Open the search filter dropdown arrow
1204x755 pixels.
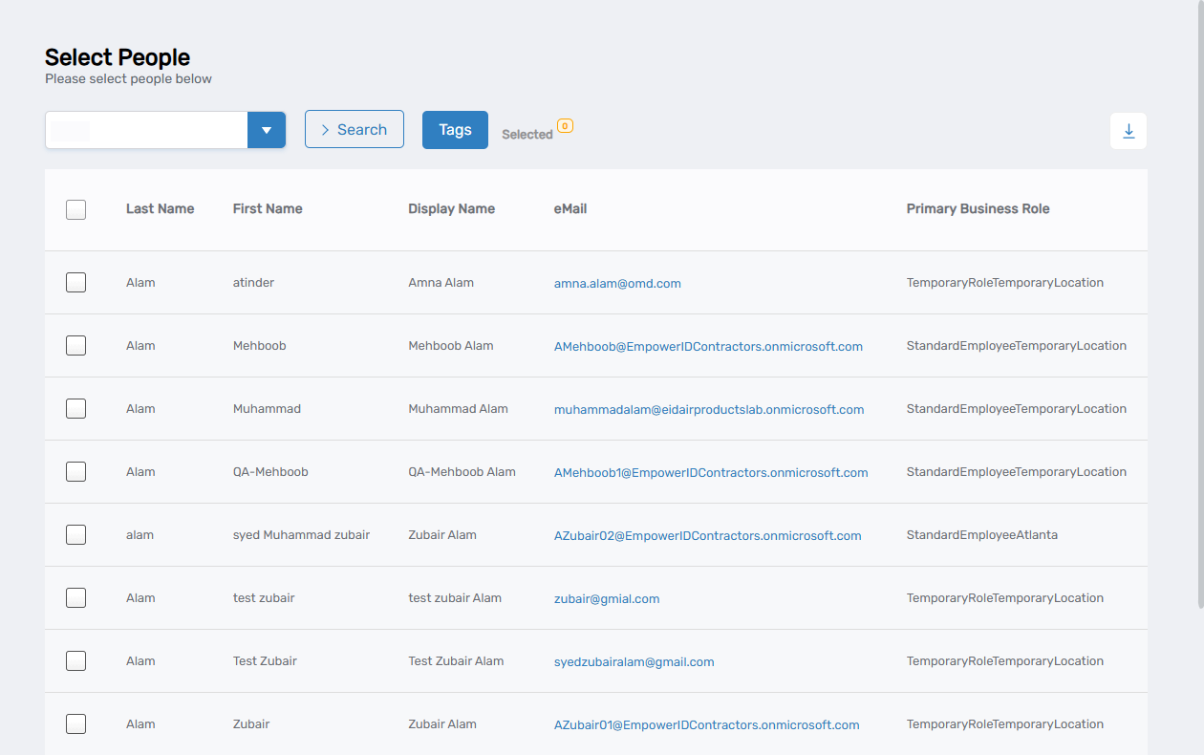pyautogui.click(x=267, y=129)
